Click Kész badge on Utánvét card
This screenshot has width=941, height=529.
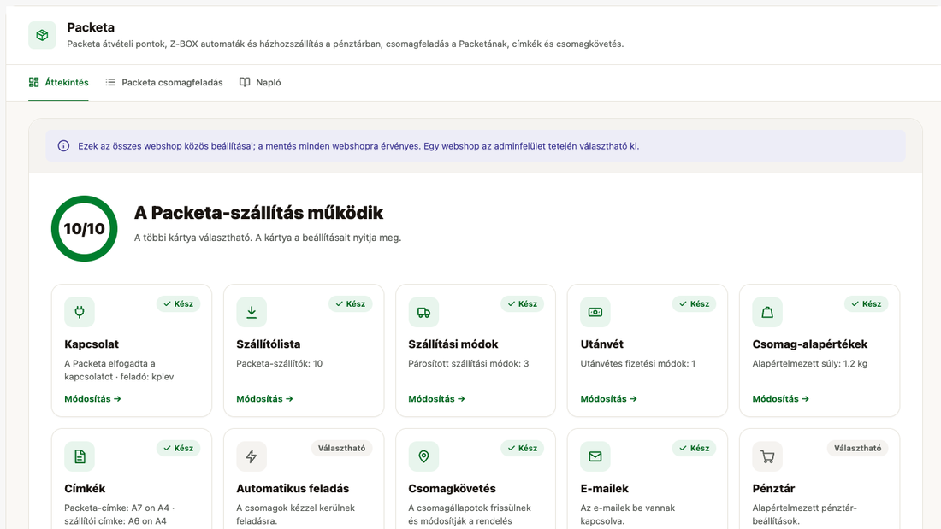[695, 303]
